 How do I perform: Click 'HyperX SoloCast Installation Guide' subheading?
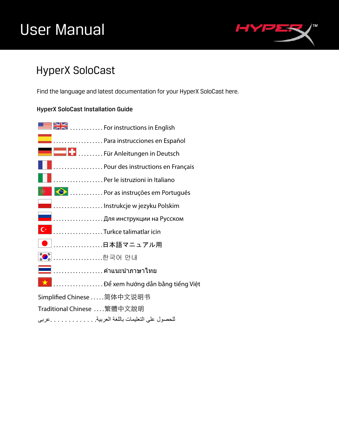(x=85, y=109)
